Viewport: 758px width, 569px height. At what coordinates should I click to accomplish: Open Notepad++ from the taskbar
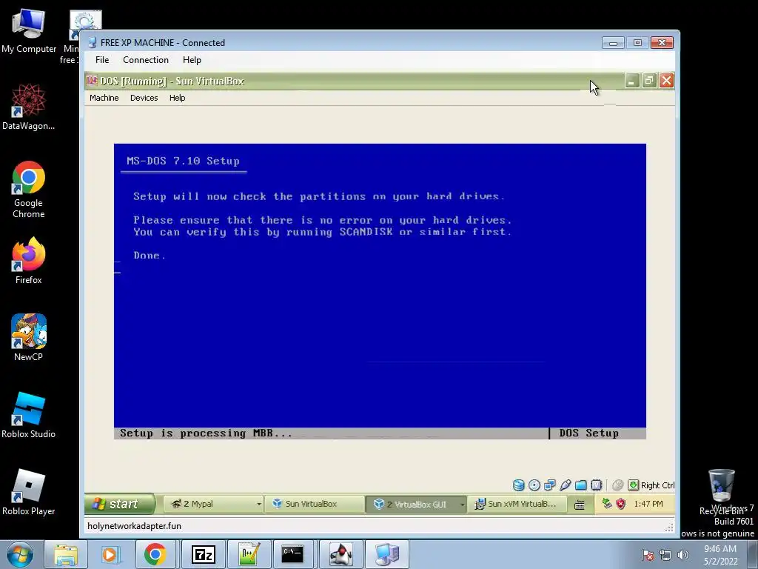click(x=249, y=554)
